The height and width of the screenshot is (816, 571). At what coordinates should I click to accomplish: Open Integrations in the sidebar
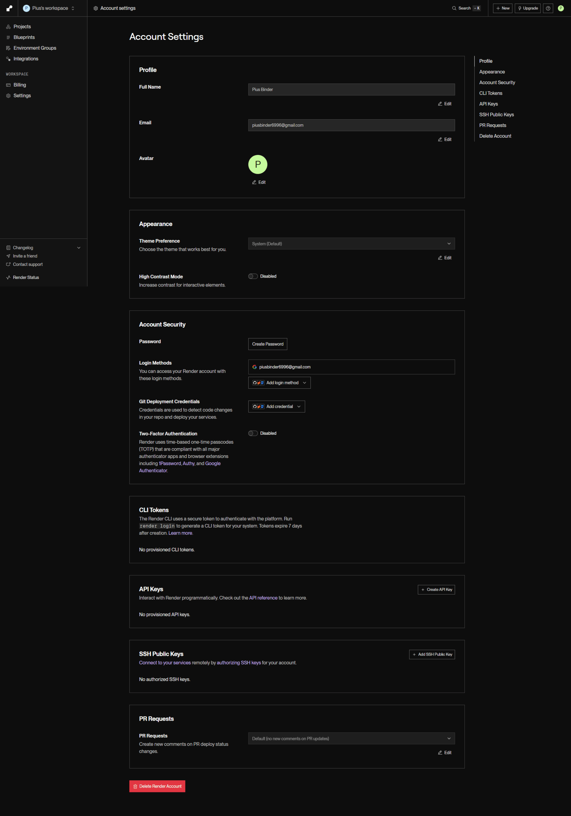pos(26,59)
